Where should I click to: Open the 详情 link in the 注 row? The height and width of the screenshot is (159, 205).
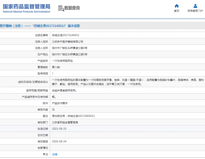tap(55, 155)
